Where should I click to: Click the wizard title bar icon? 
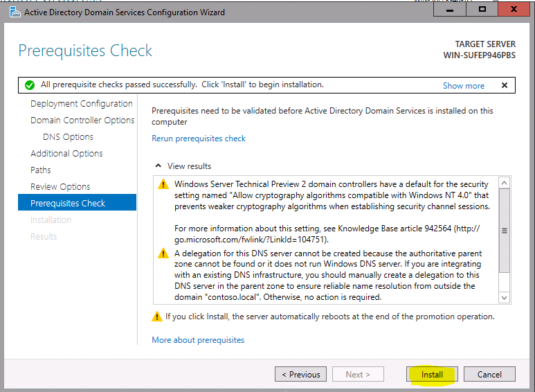click(15, 12)
